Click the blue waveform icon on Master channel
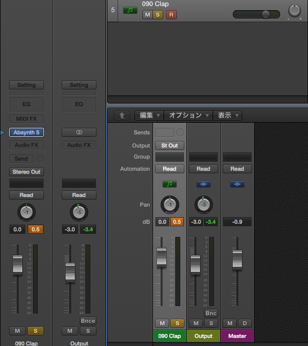Screen dimensions: 308x346 pos(237,184)
